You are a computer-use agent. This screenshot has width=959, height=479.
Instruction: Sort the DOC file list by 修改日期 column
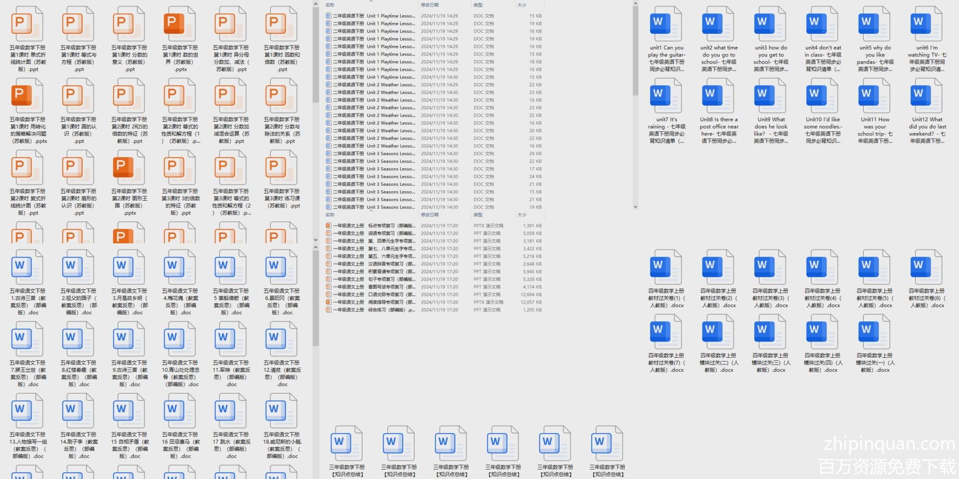[430, 5]
